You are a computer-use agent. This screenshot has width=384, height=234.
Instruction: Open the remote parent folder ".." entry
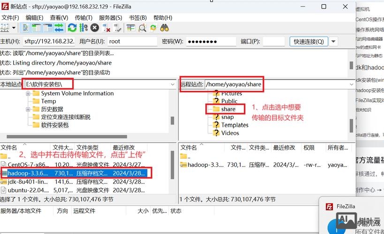(185, 156)
